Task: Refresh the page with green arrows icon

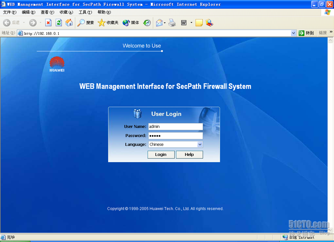Action: click(59, 23)
